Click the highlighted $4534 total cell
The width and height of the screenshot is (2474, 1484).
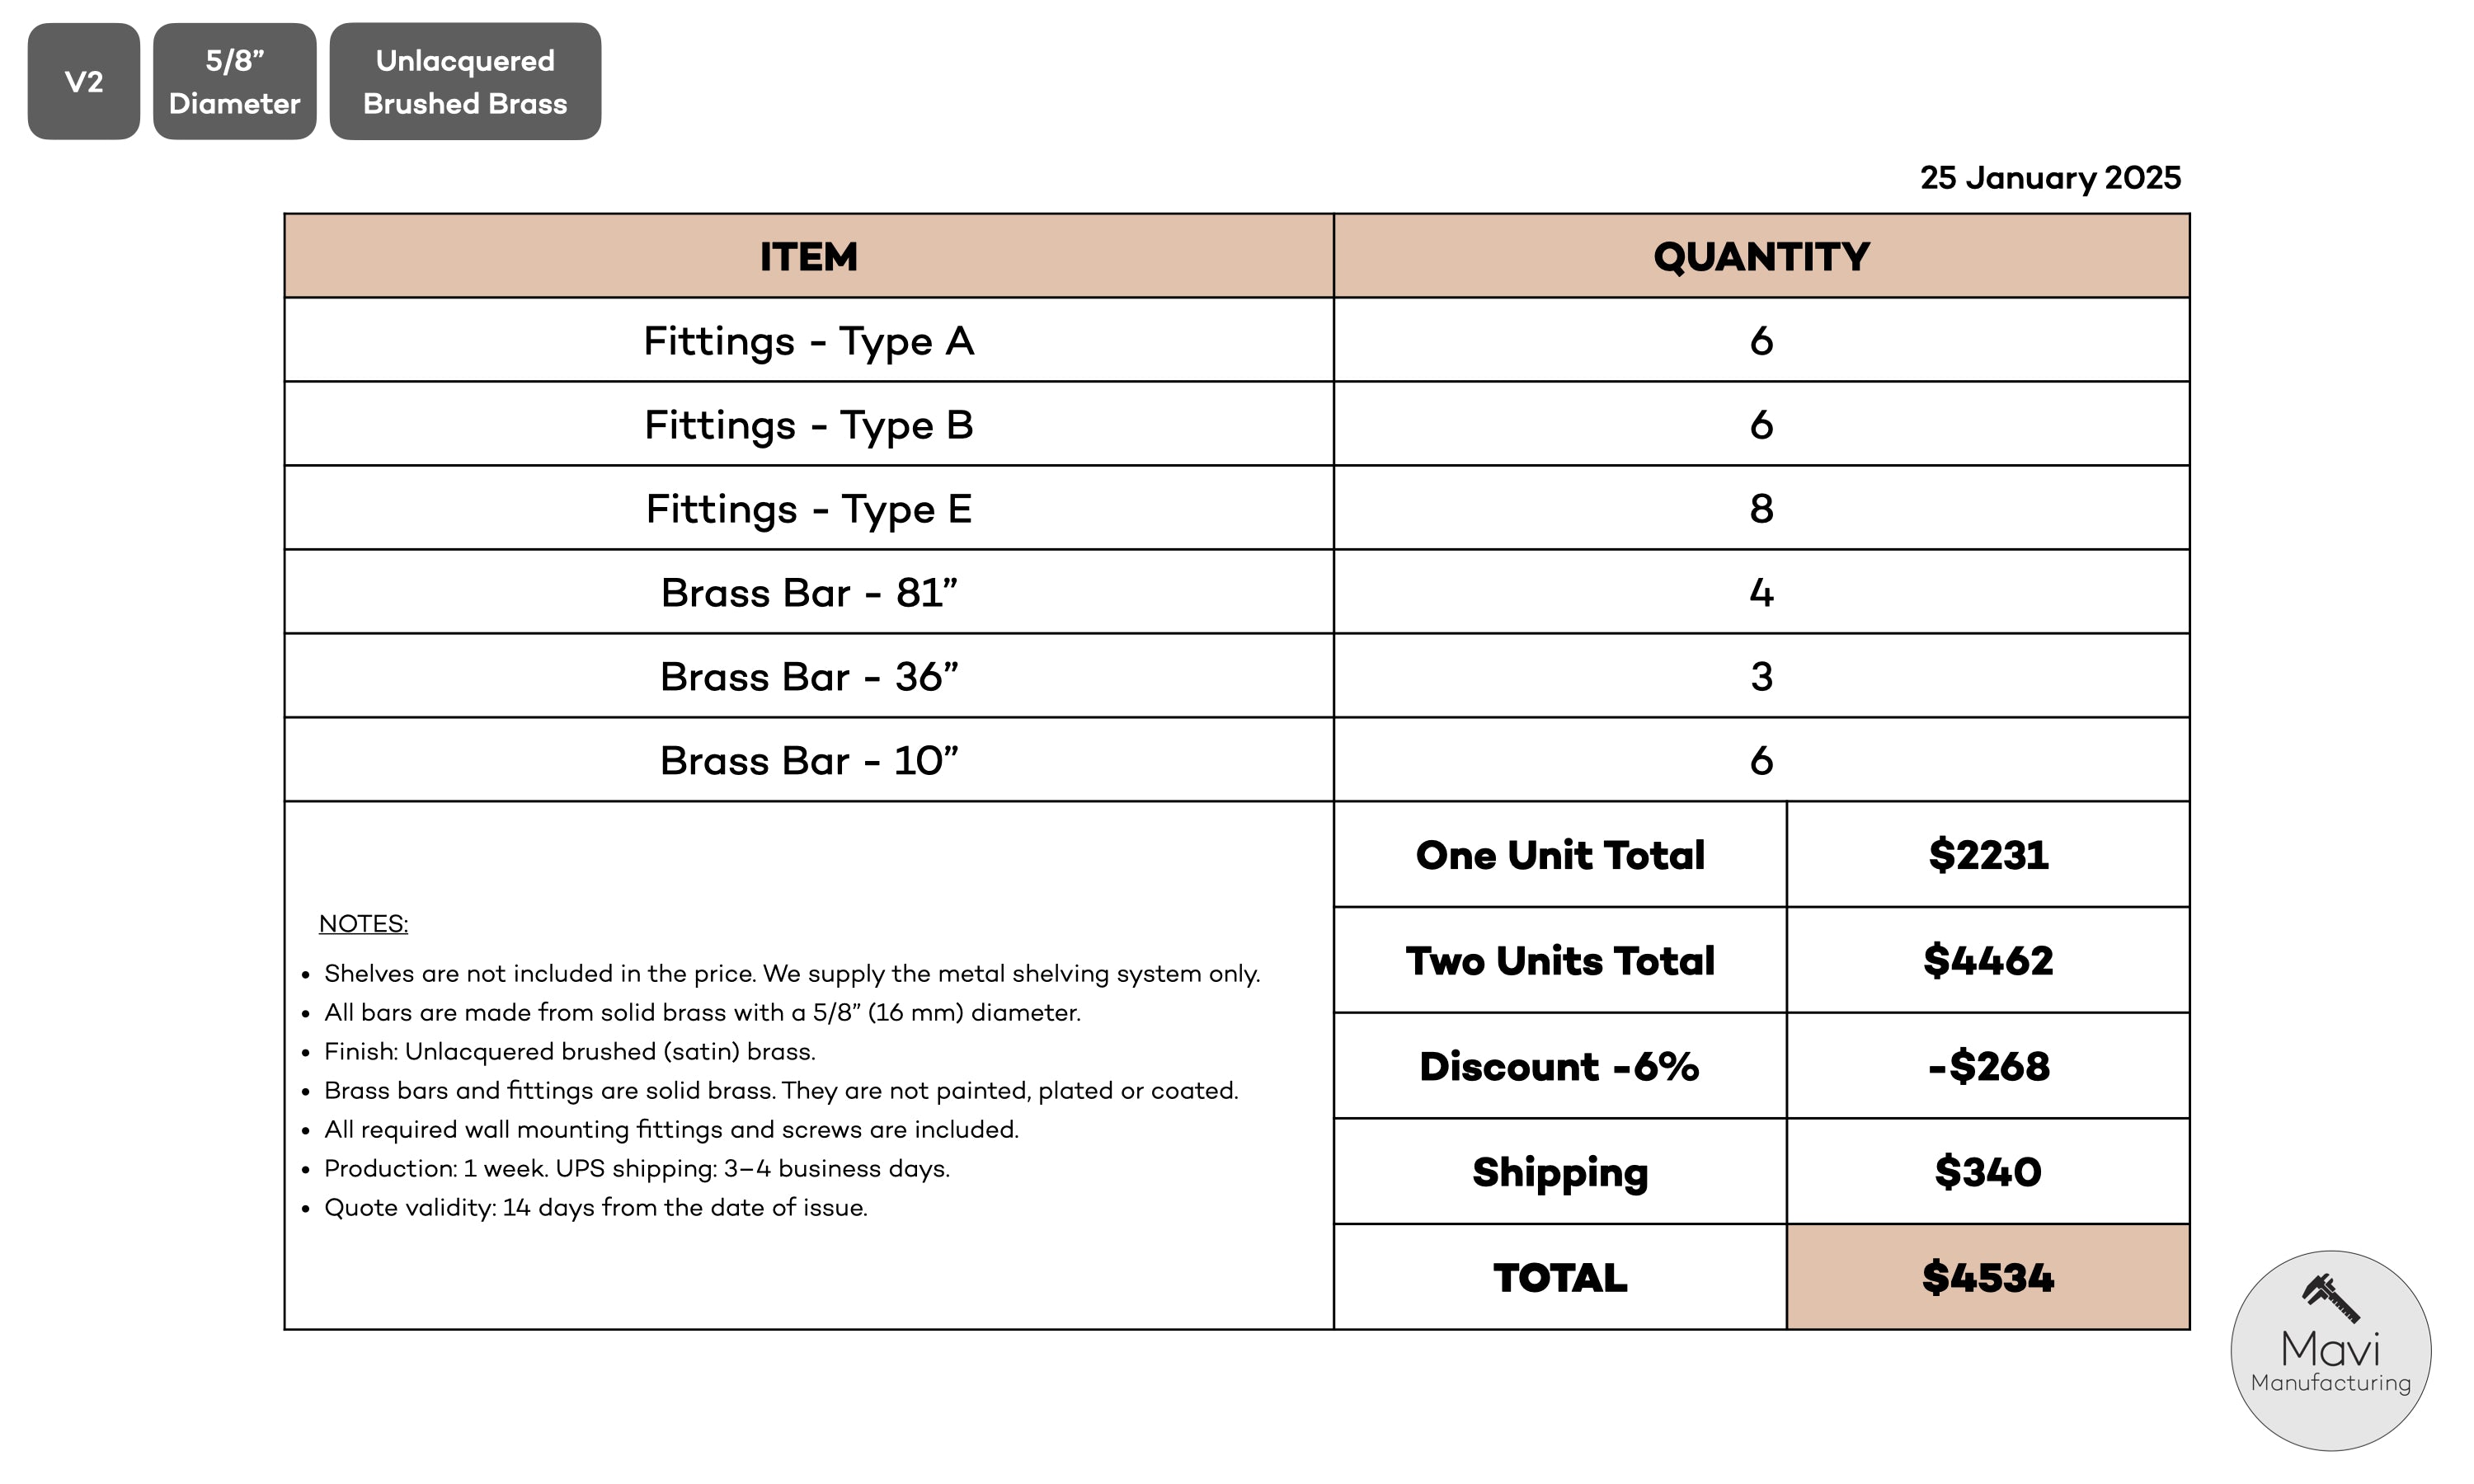click(x=1987, y=1278)
